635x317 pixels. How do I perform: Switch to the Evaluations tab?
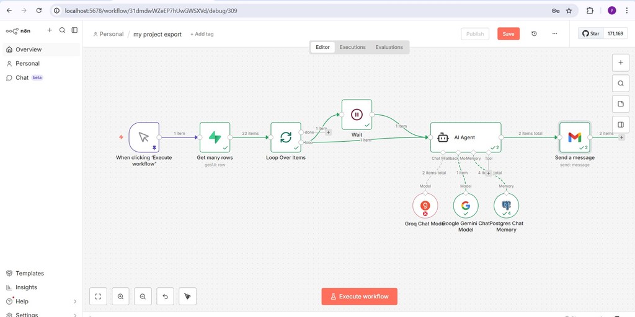click(389, 47)
